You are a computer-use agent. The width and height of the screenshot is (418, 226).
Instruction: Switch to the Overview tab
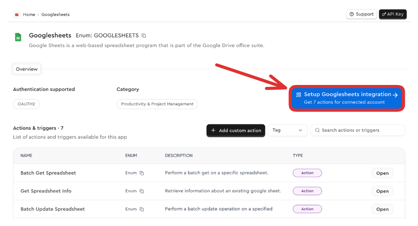pos(27,69)
